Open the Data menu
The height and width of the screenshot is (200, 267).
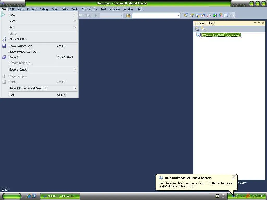65,9
